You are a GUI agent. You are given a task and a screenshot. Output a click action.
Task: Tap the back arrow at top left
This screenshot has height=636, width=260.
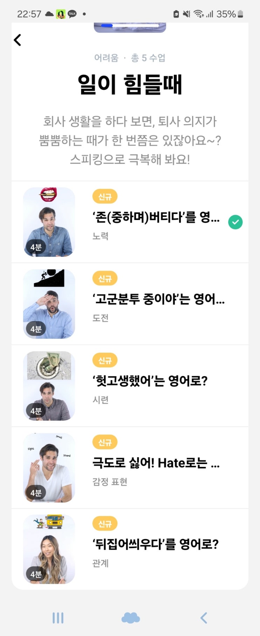[17, 40]
